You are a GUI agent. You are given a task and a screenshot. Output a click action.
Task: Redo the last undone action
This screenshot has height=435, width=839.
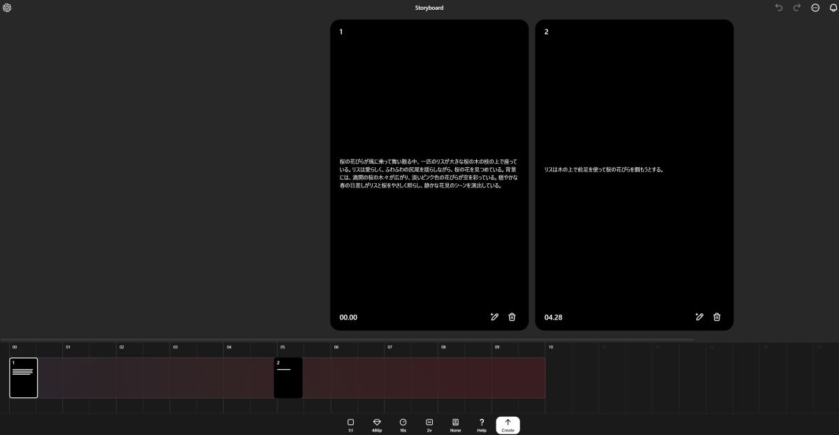[796, 8]
